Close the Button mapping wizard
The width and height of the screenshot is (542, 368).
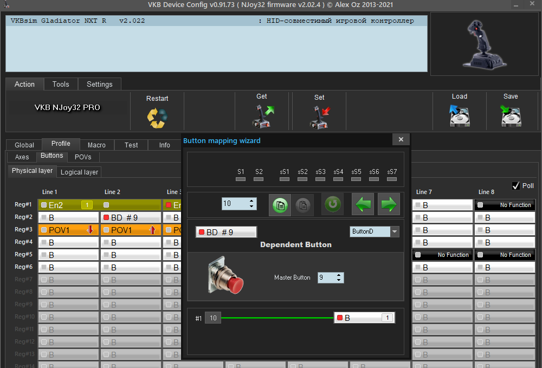tap(401, 139)
